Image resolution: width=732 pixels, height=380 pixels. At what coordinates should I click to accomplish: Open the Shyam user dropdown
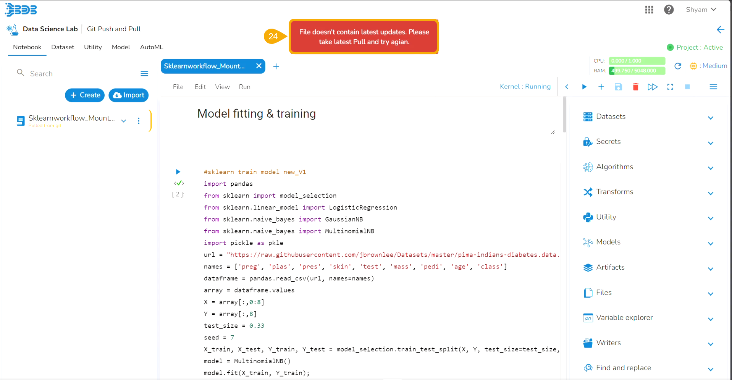701,10
